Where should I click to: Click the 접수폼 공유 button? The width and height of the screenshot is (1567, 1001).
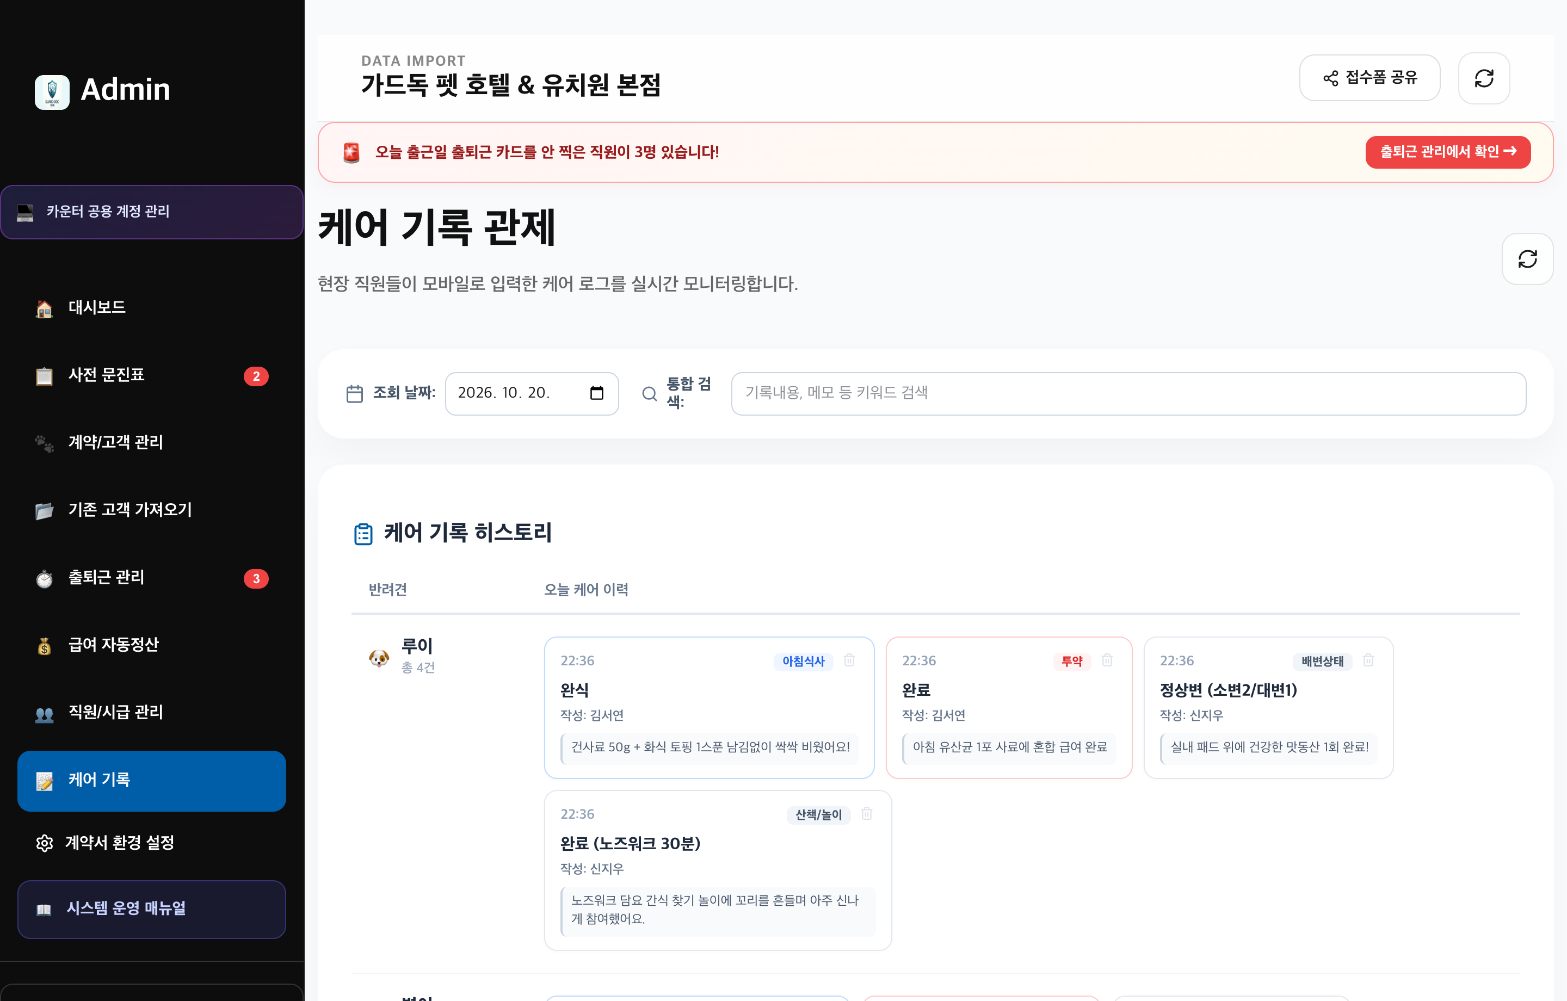(x=1369, y=78)
